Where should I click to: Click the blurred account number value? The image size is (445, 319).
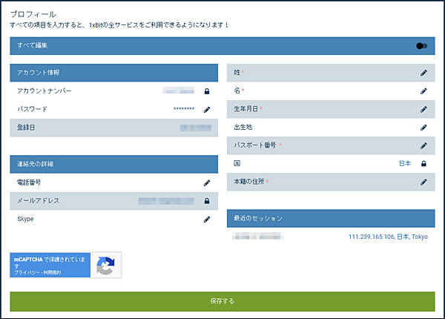(x=179, y=91)
